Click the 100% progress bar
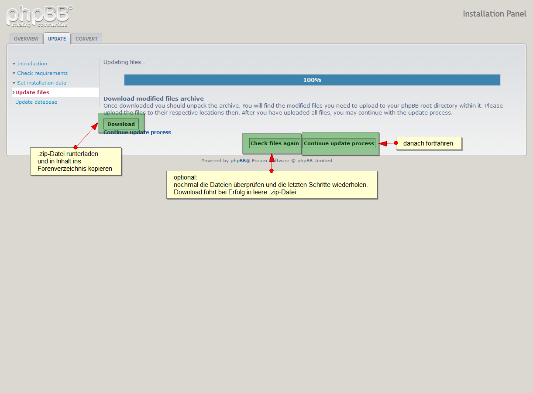The width and height of the screenshot is (533, 393). pyautogui.click(x=312, y=80)
